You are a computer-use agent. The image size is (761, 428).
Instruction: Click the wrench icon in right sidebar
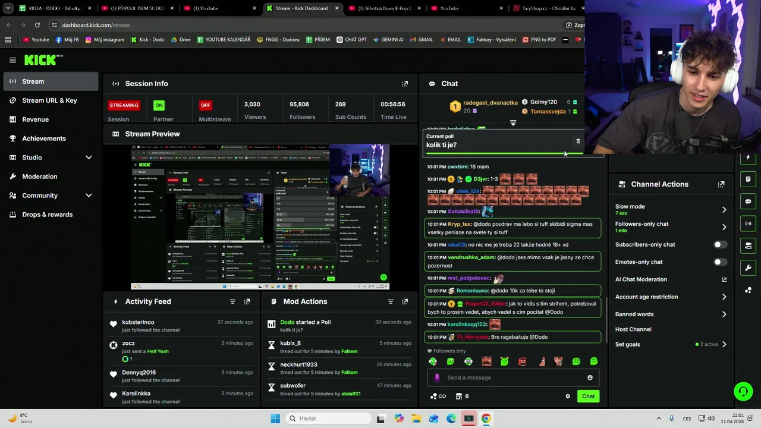tap(748, 267)
